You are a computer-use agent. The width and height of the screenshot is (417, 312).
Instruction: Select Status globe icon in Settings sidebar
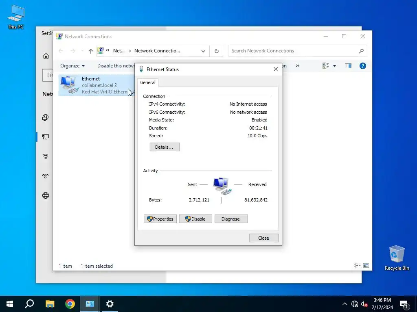coord(46,117)
